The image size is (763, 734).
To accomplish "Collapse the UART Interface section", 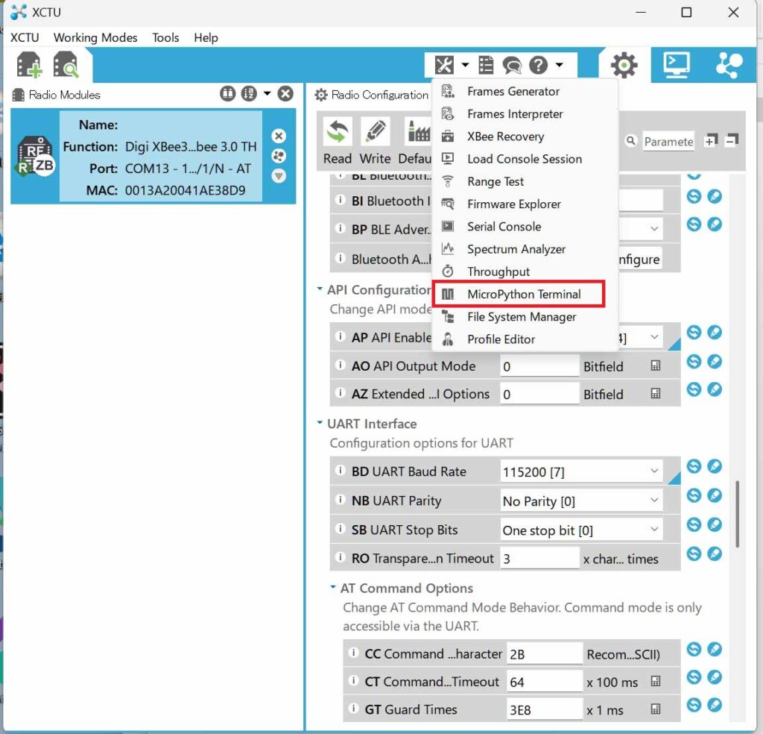I will pyautogui.click(x=320, y=423).
